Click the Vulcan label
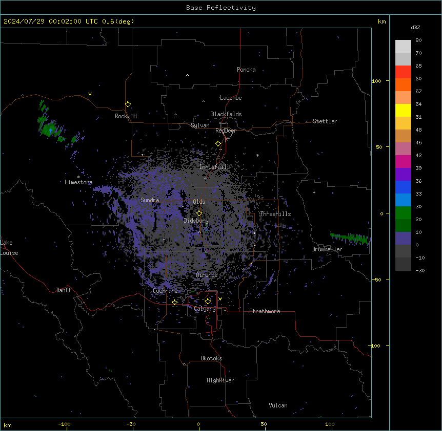The width and height of the screenshot is (442, 431). [278, 405]
